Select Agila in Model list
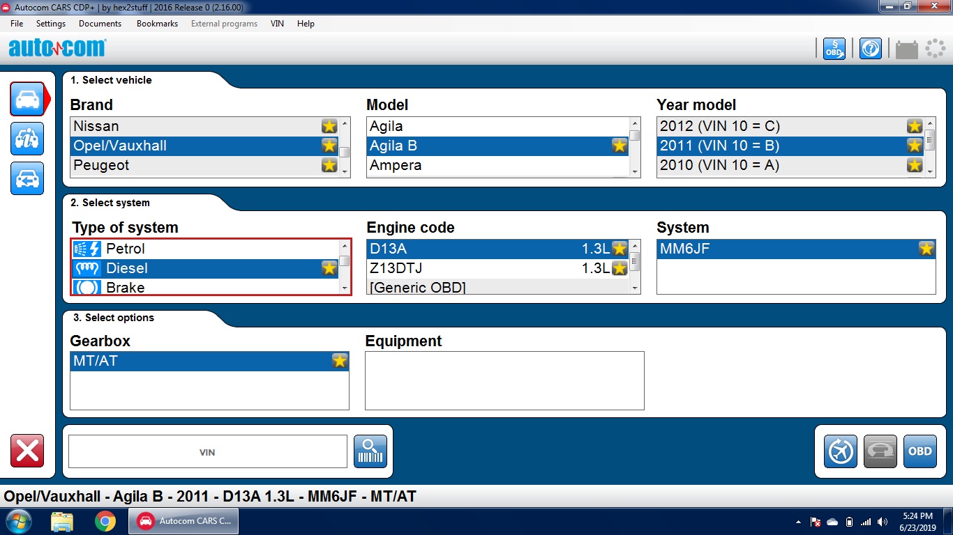 click(497, 126)
